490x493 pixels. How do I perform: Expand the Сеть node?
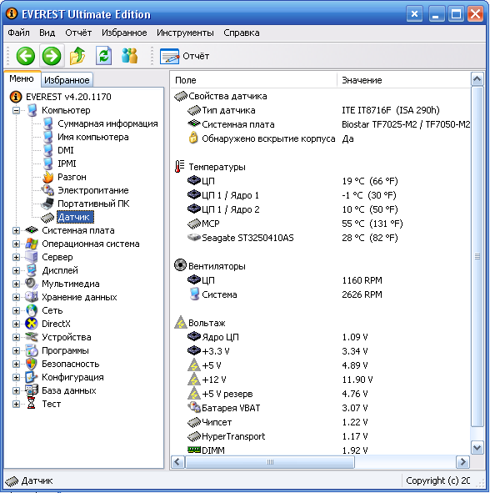tap(16, 310)
